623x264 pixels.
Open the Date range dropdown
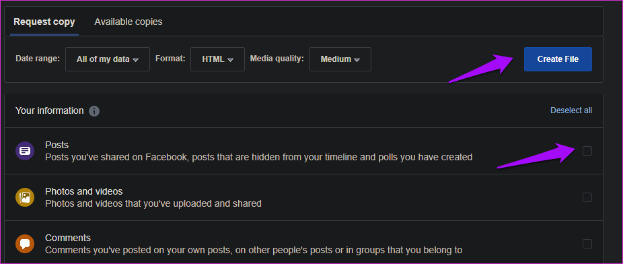[108, 59]
